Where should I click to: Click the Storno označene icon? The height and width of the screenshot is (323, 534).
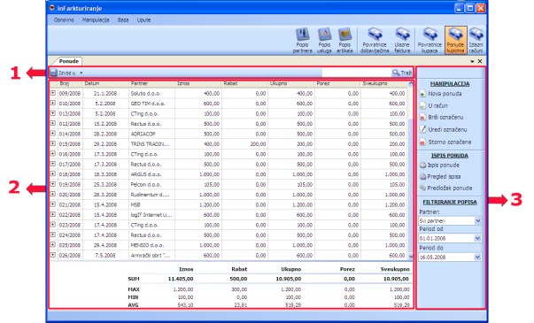(422, 142)
